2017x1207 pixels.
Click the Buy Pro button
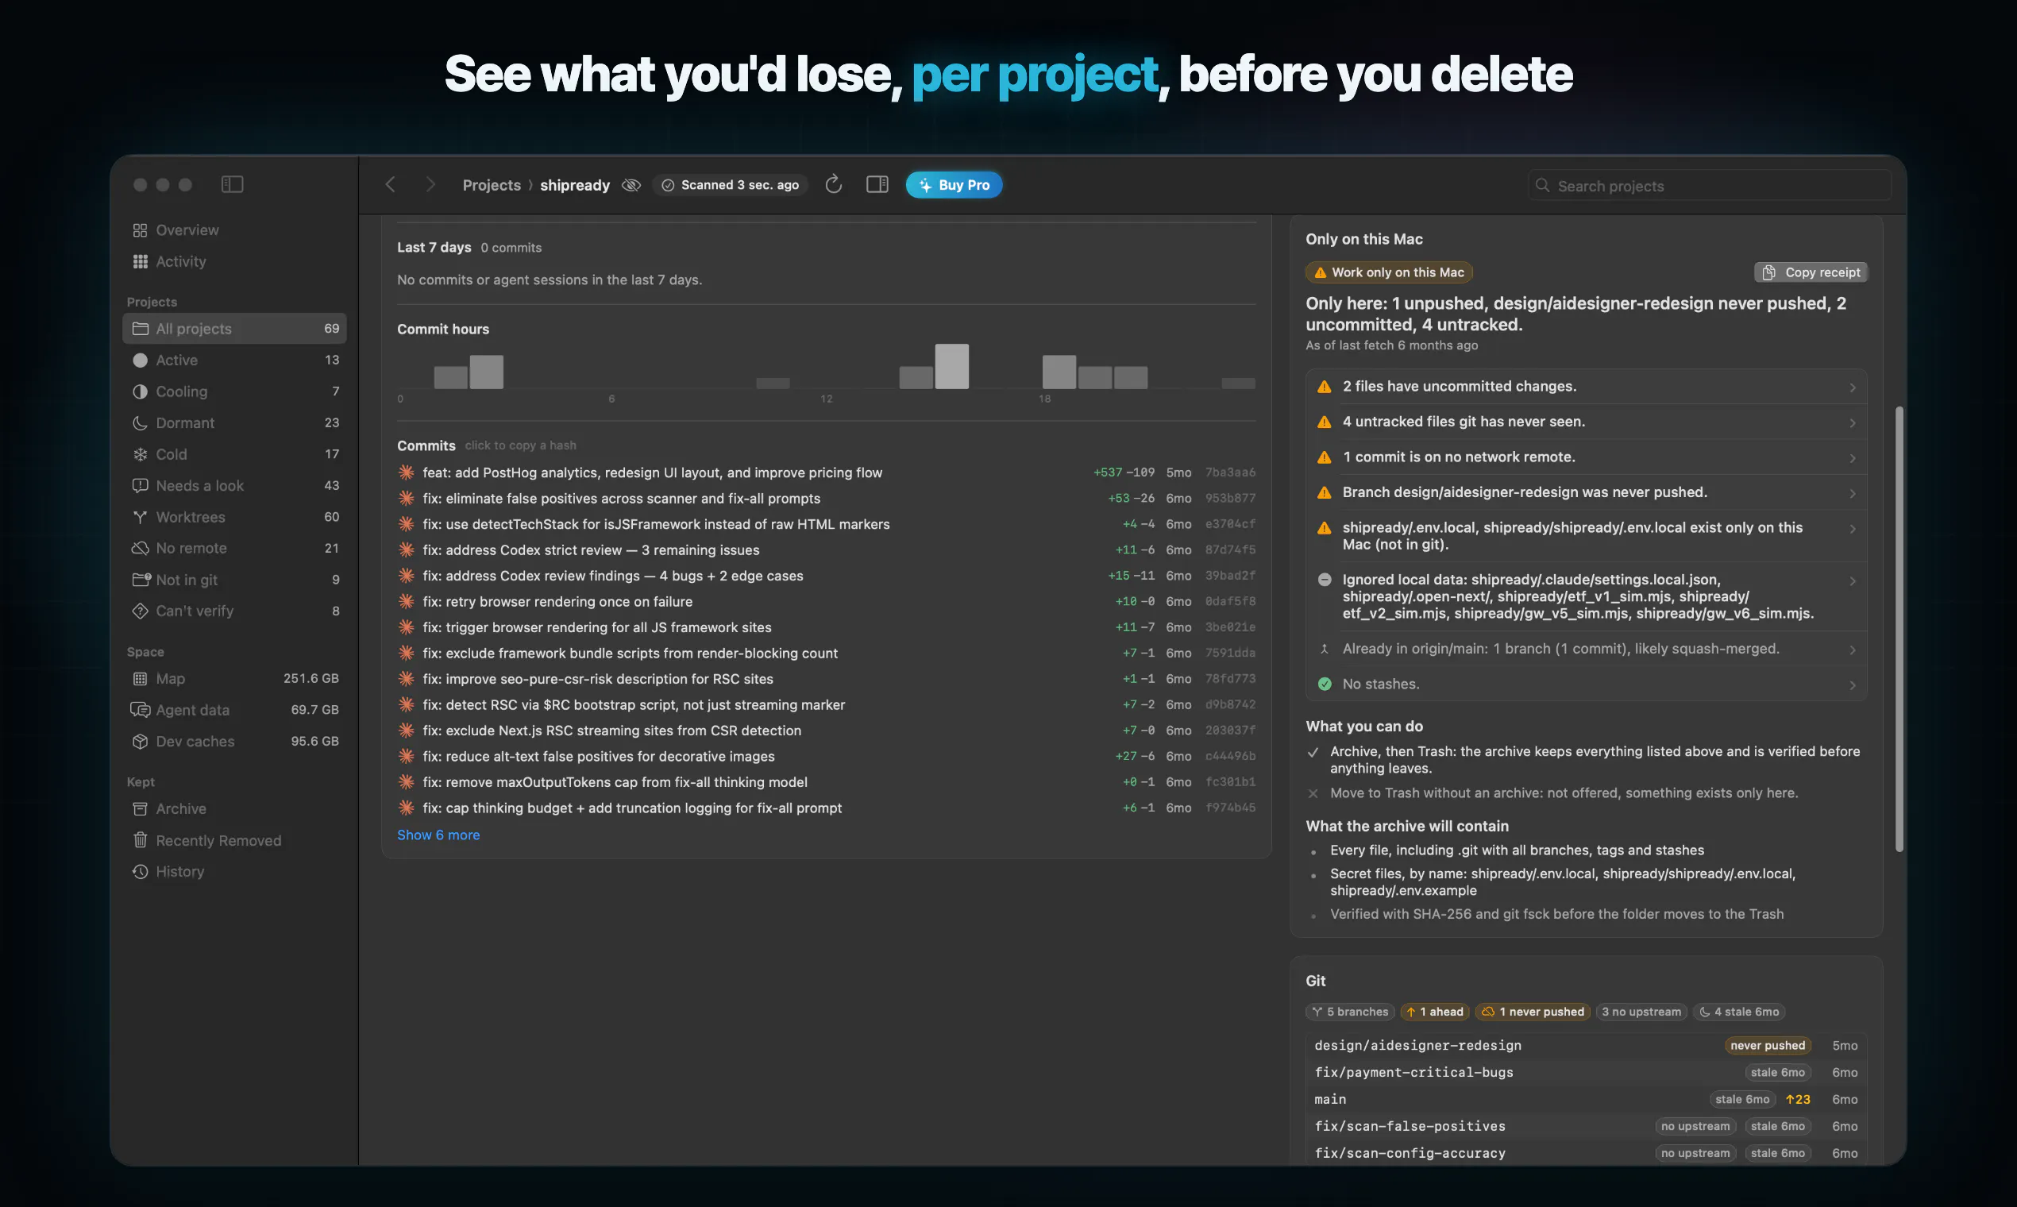[954, 185]
